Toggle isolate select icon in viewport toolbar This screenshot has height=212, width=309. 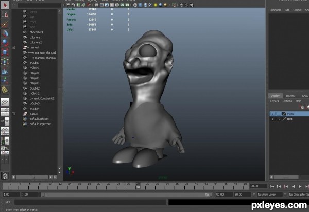pyautogui.click(x=174, y=5)
